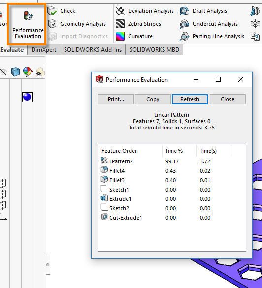Click the thickness analysis icon beside Undercut Analysis

[255, 24]
